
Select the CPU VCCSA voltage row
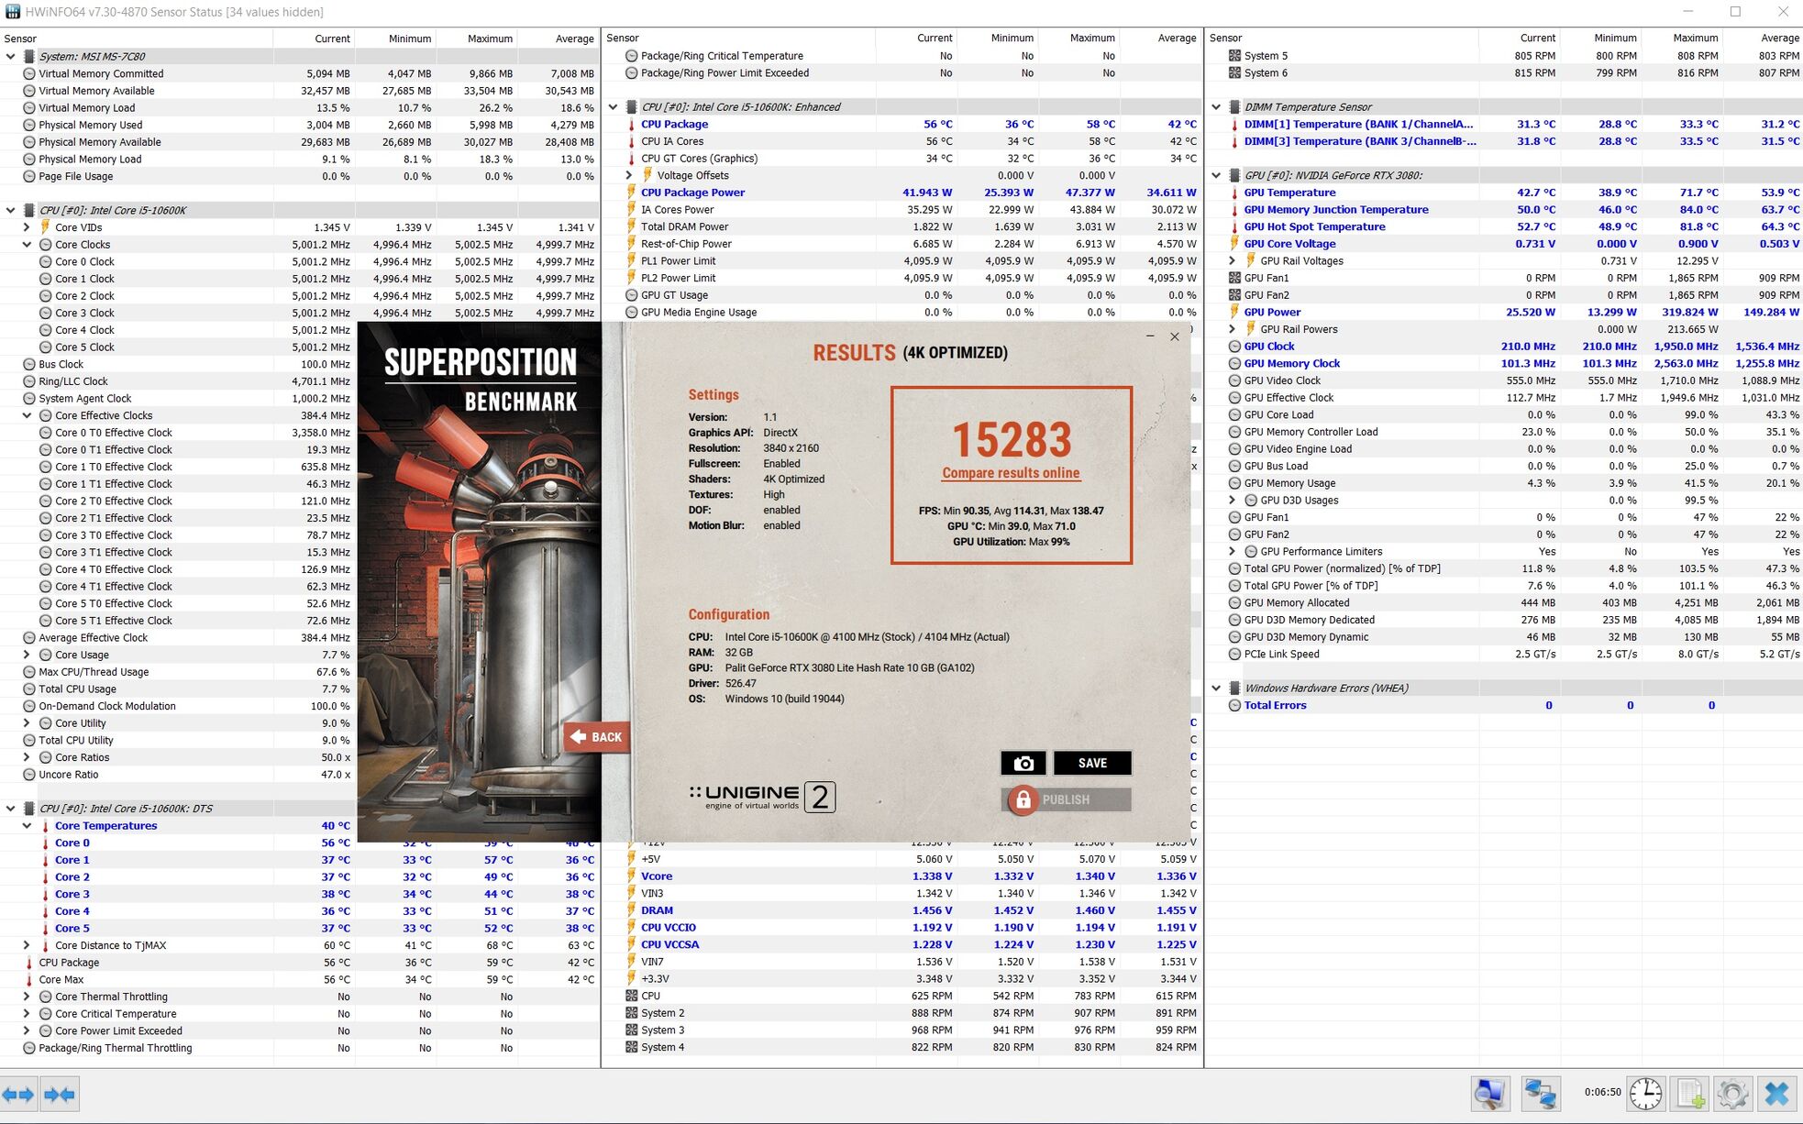(901, 944)
